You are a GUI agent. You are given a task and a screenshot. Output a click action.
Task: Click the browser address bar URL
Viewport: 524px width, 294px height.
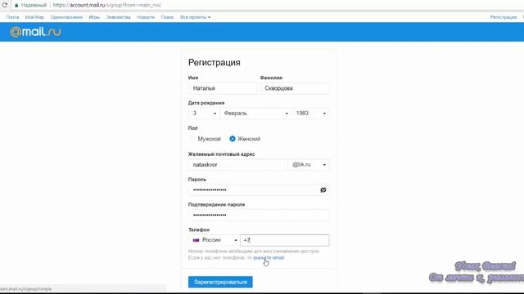[107, 6]
